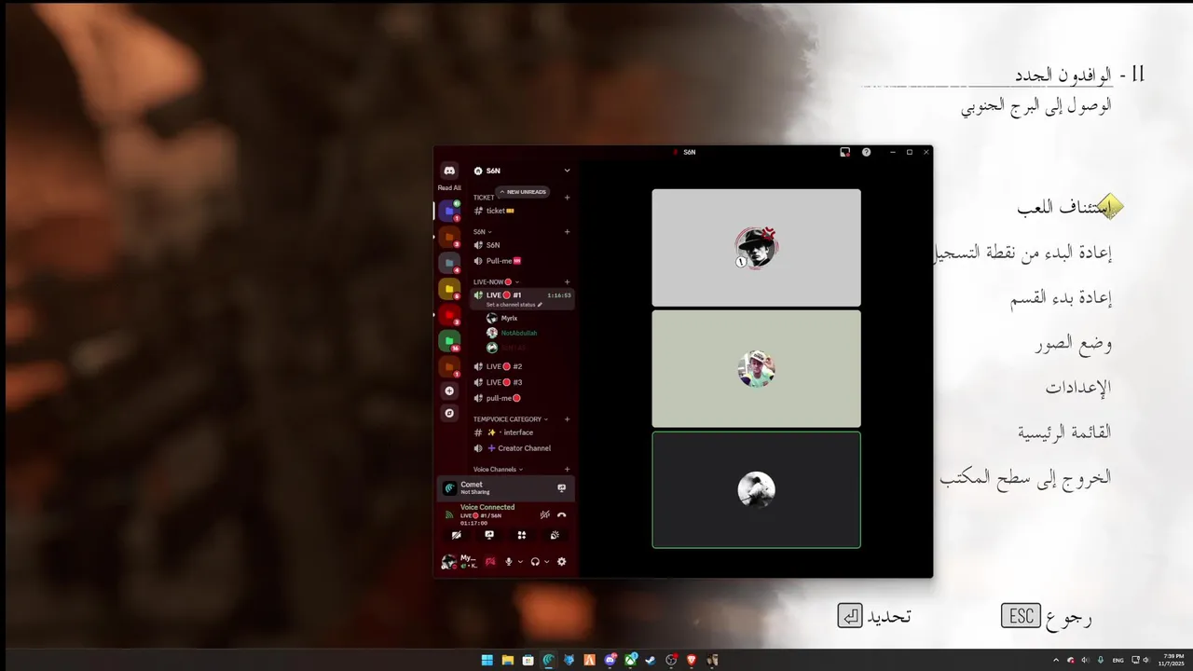Viewport: 1193px width, 671px height.
Task: Open the blue server folder in Discord sidebar
Action: point(449,211)
